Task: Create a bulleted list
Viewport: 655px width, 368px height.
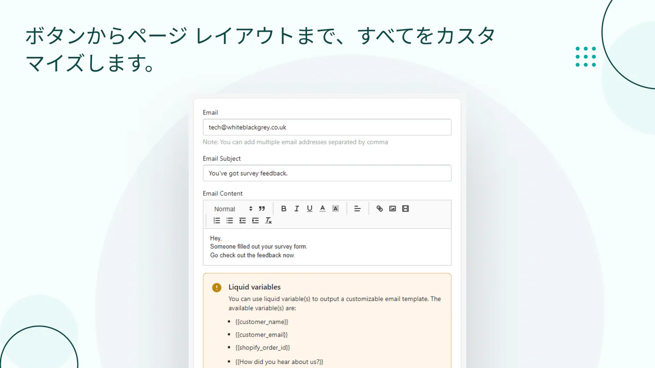Action: [x=230, y=221]
